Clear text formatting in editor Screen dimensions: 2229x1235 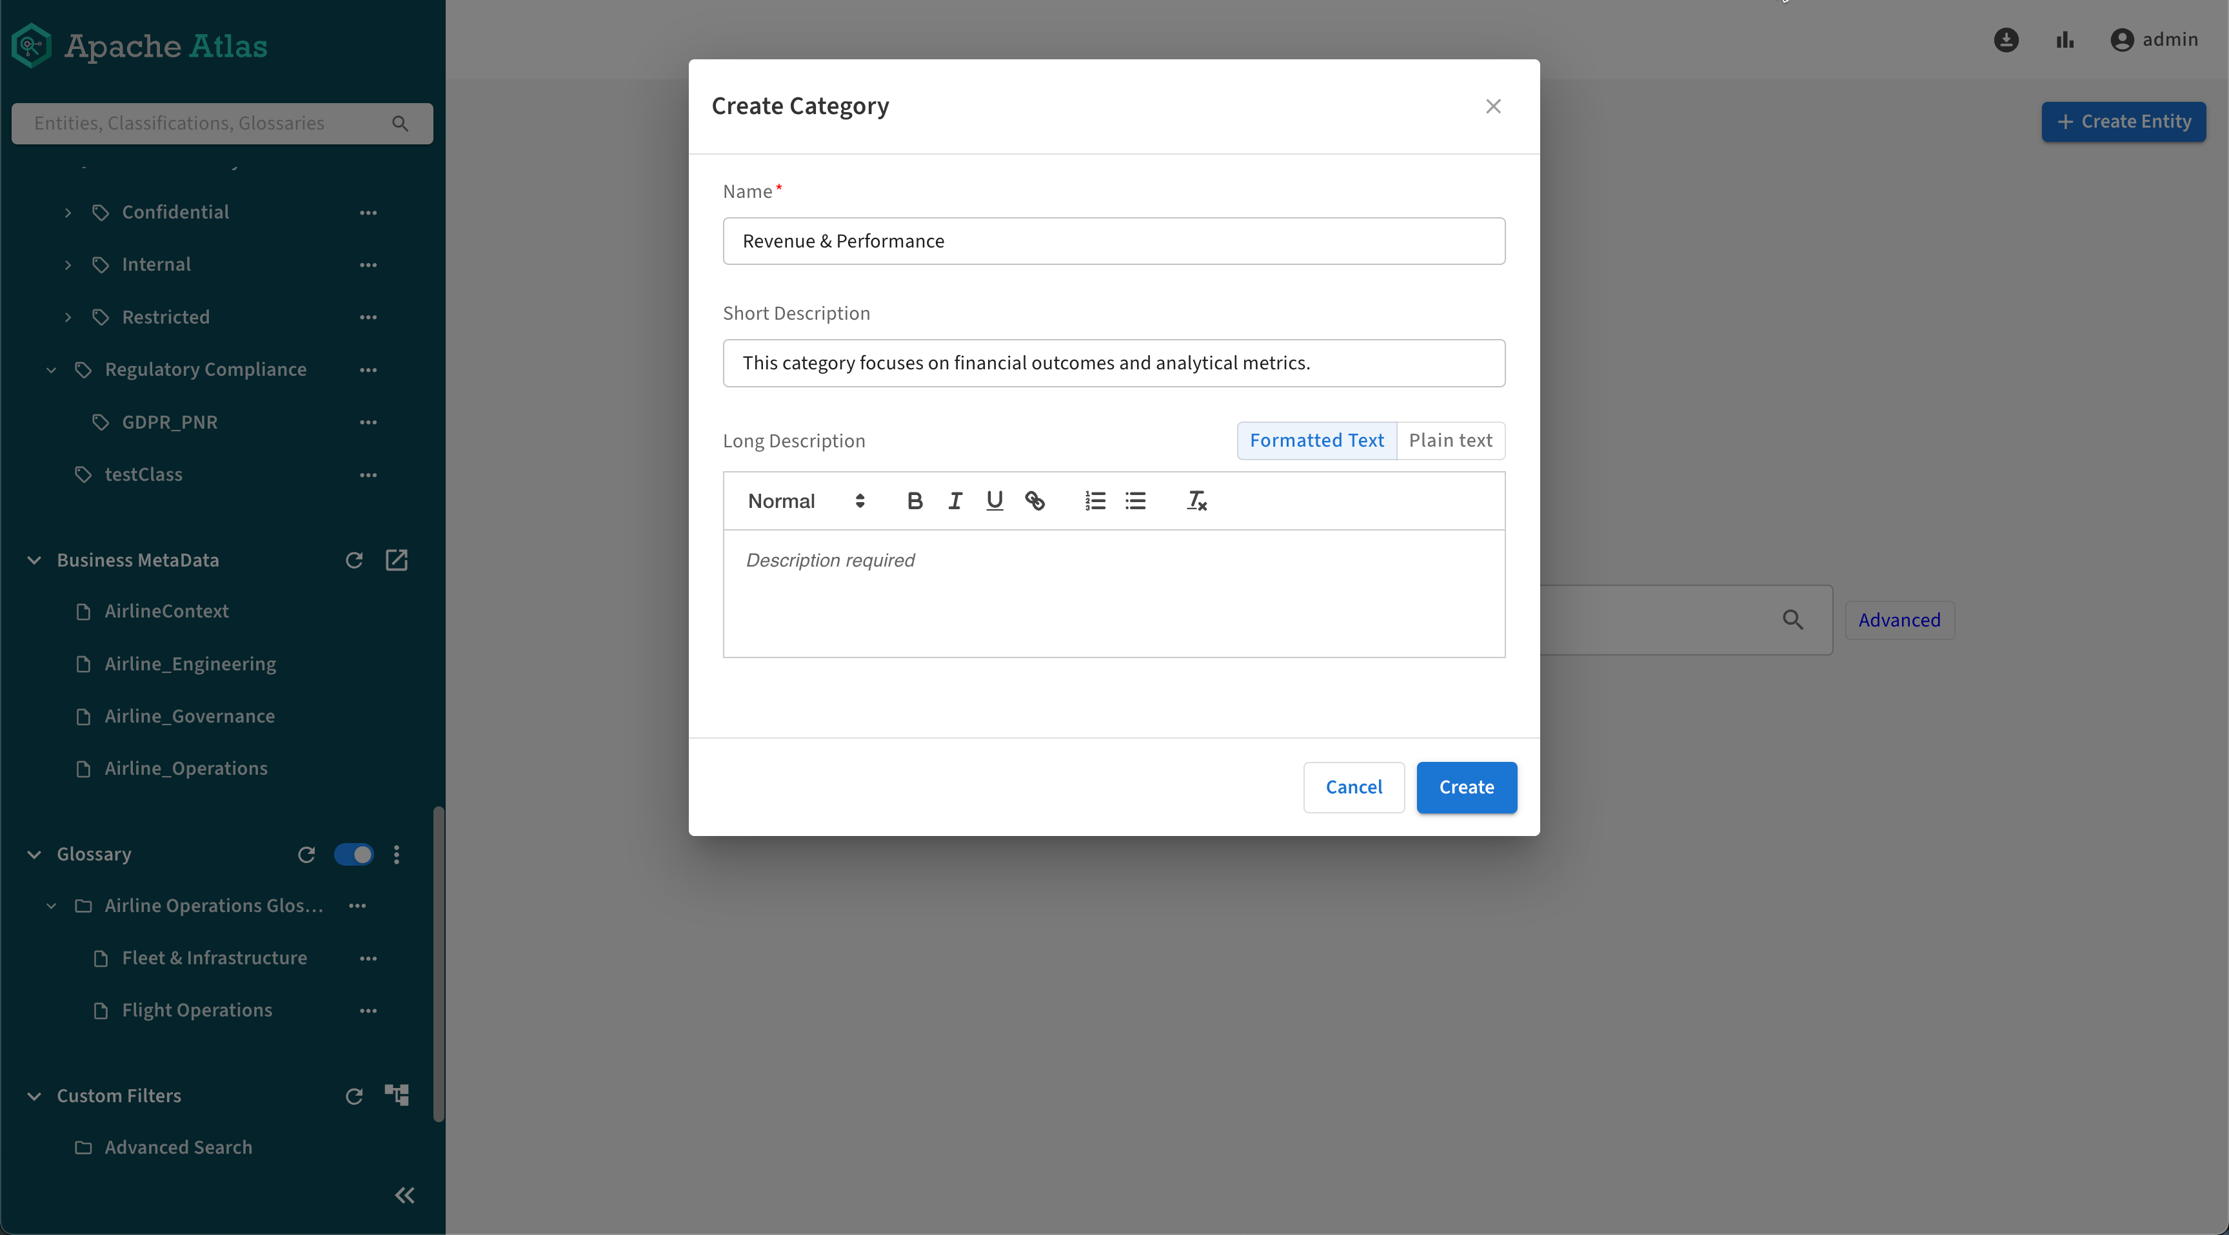[1196, 501]
